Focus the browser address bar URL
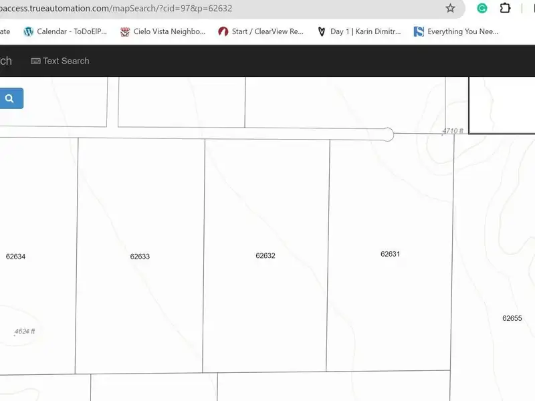Image resolution: width=535 pixels, height=401 pixels. point(201,9)
